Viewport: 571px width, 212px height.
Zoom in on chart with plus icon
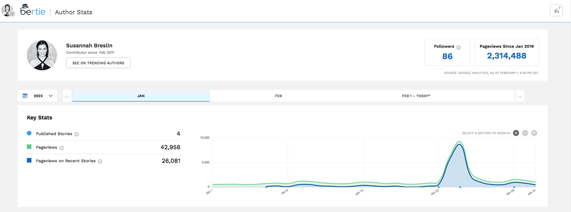point(516,133)
